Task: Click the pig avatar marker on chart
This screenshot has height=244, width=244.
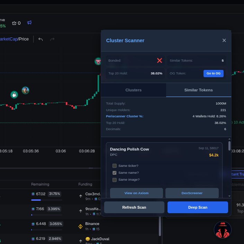Action: pyautogui.click(x=98, y=62)
